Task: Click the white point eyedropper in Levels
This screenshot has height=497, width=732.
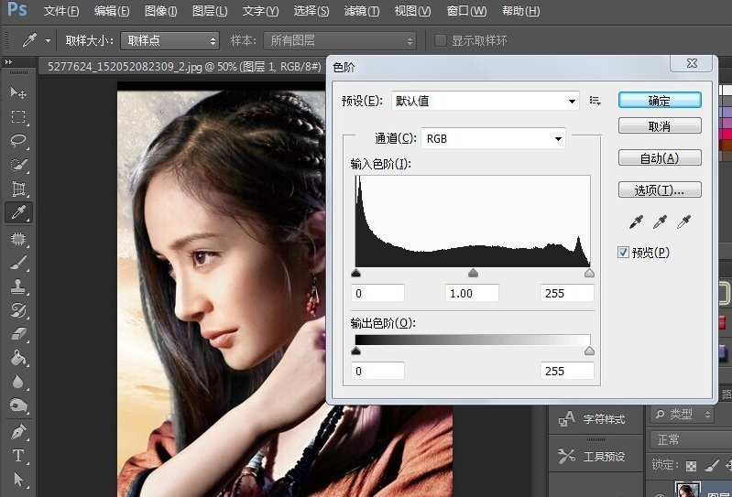Action: pyautogui.click(x=683, y=221)
